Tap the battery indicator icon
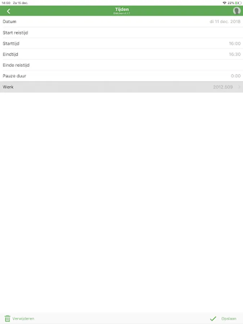Image resolution: width=243 pixels, height=324 pixels. pyautogui.click(x=238, y=3)
